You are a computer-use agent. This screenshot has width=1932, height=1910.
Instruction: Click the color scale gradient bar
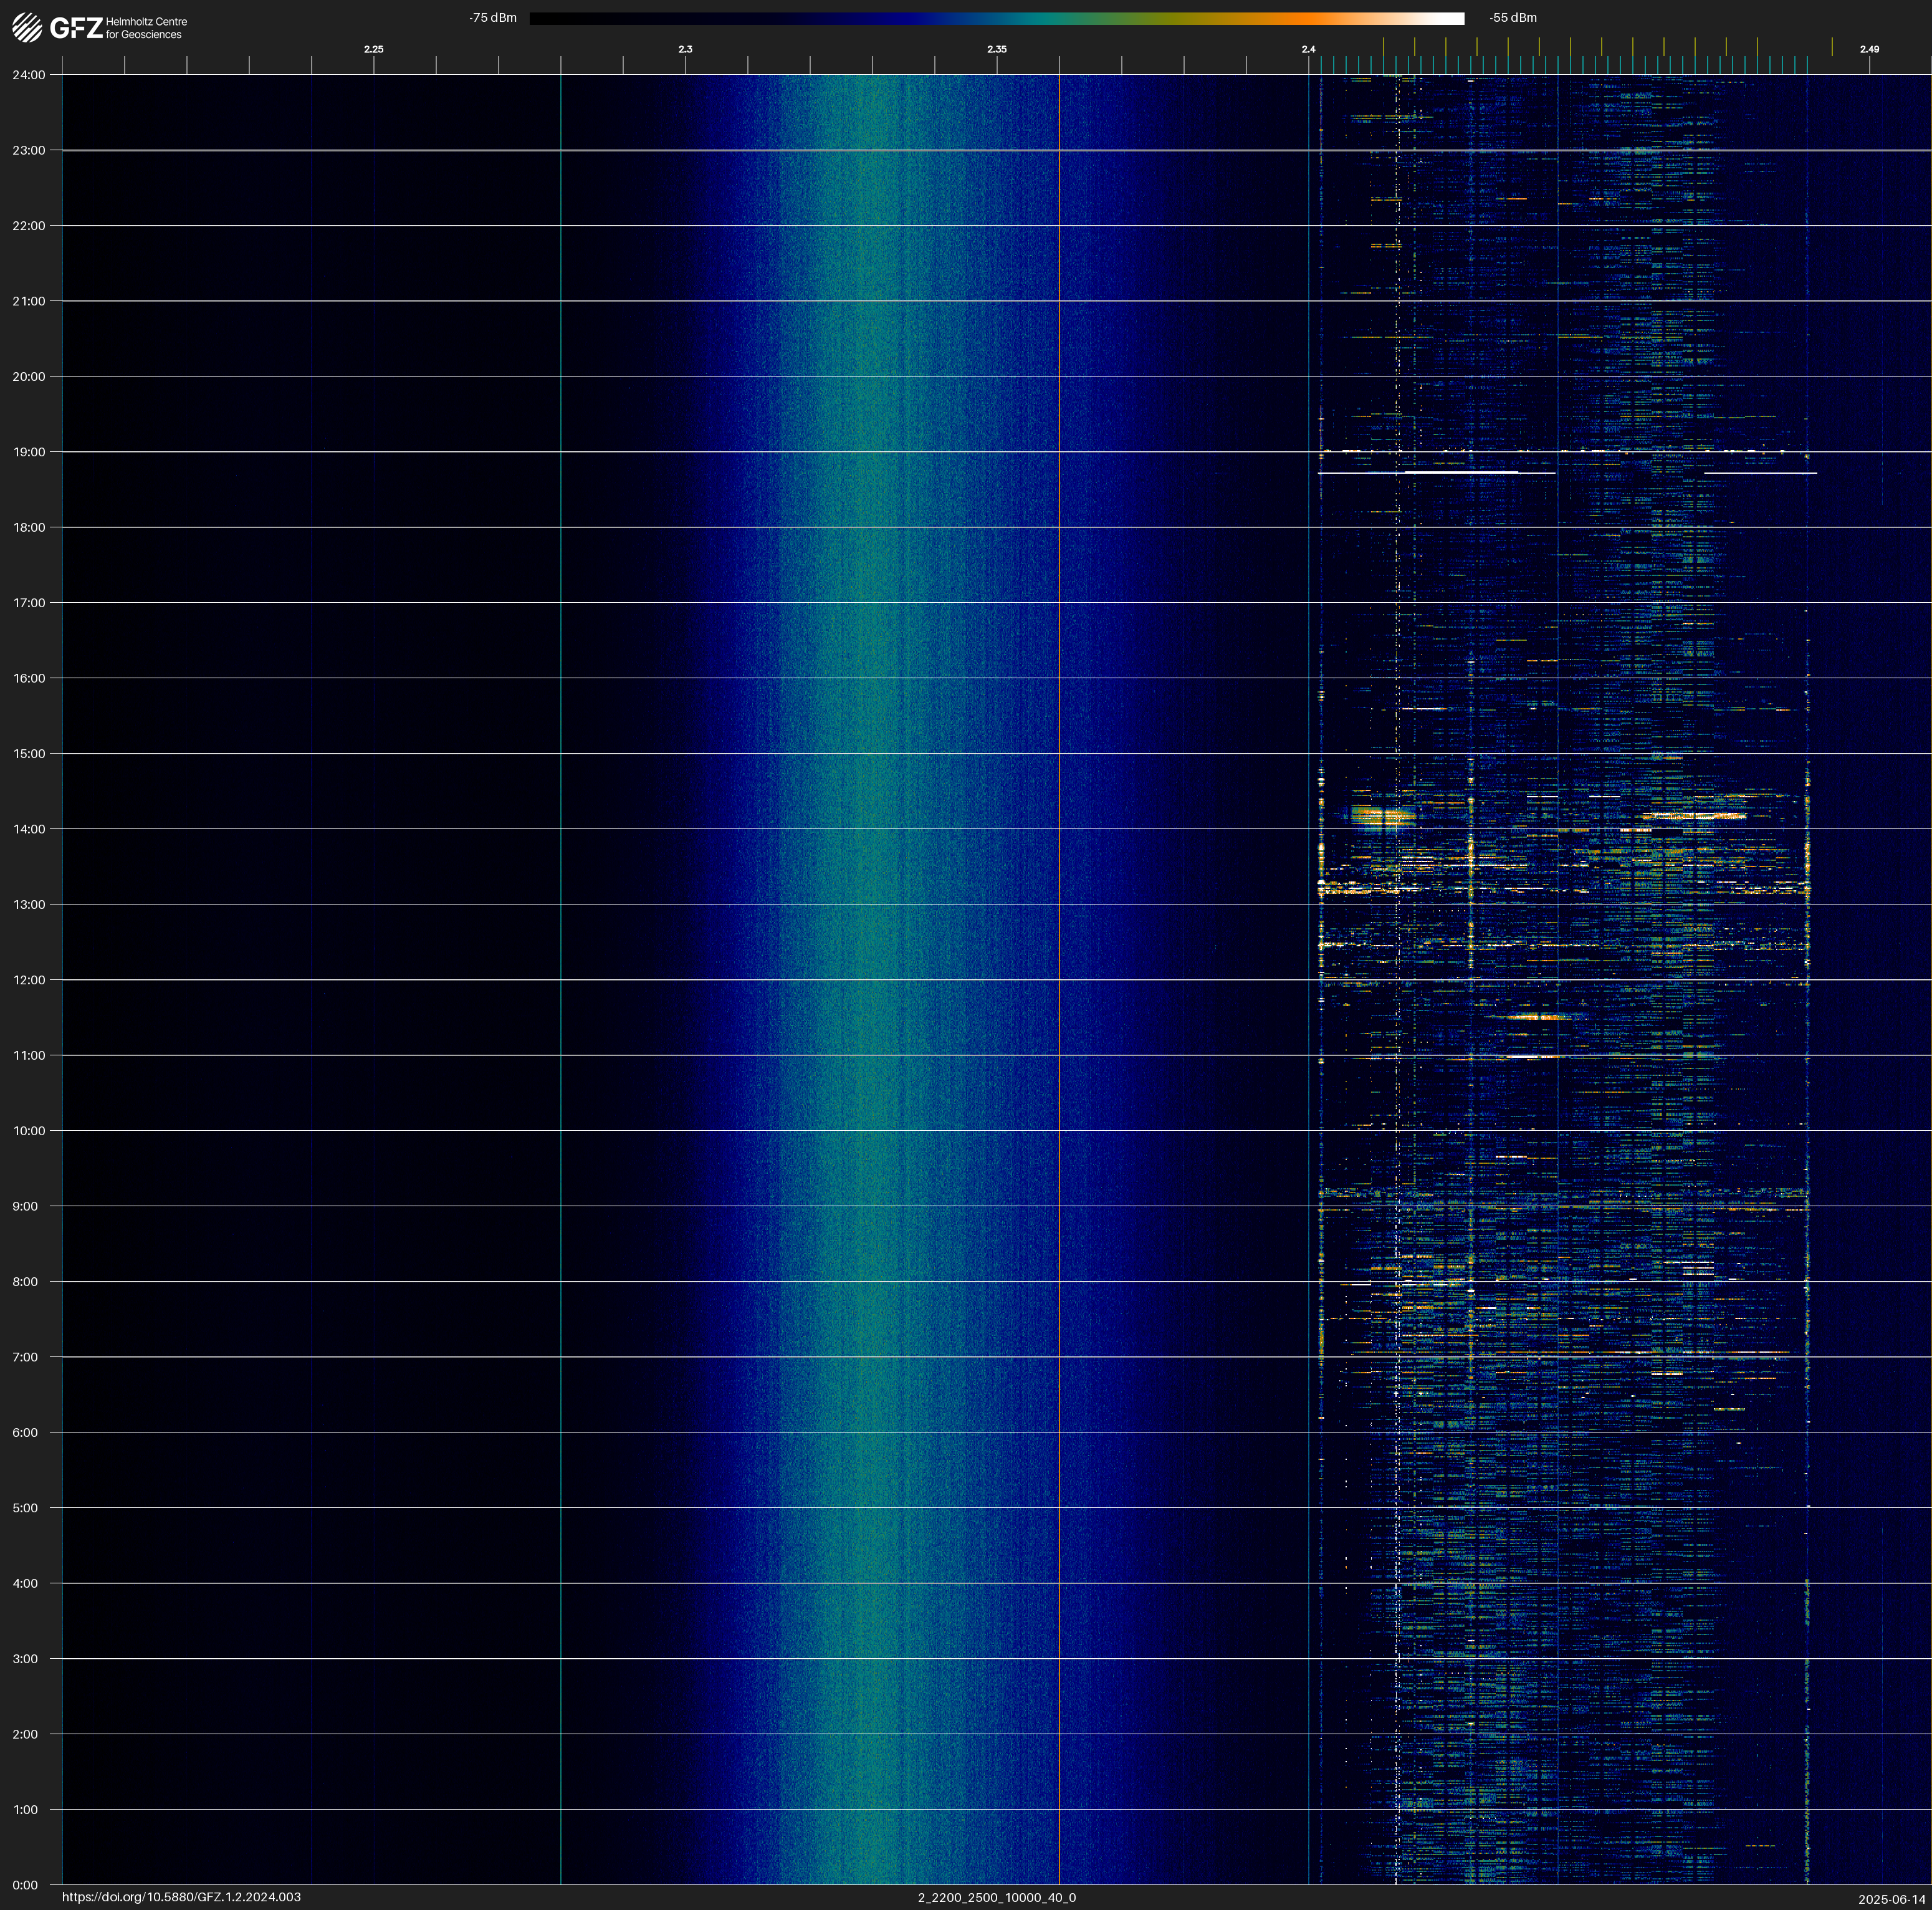click(x=996, y=18)
